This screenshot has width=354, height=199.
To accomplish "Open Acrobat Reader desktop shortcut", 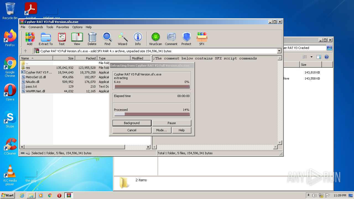I will point(31,11).
